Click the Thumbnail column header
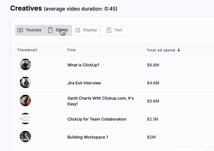The height and width of the screenshot is (151, 214). pos(27,50)
